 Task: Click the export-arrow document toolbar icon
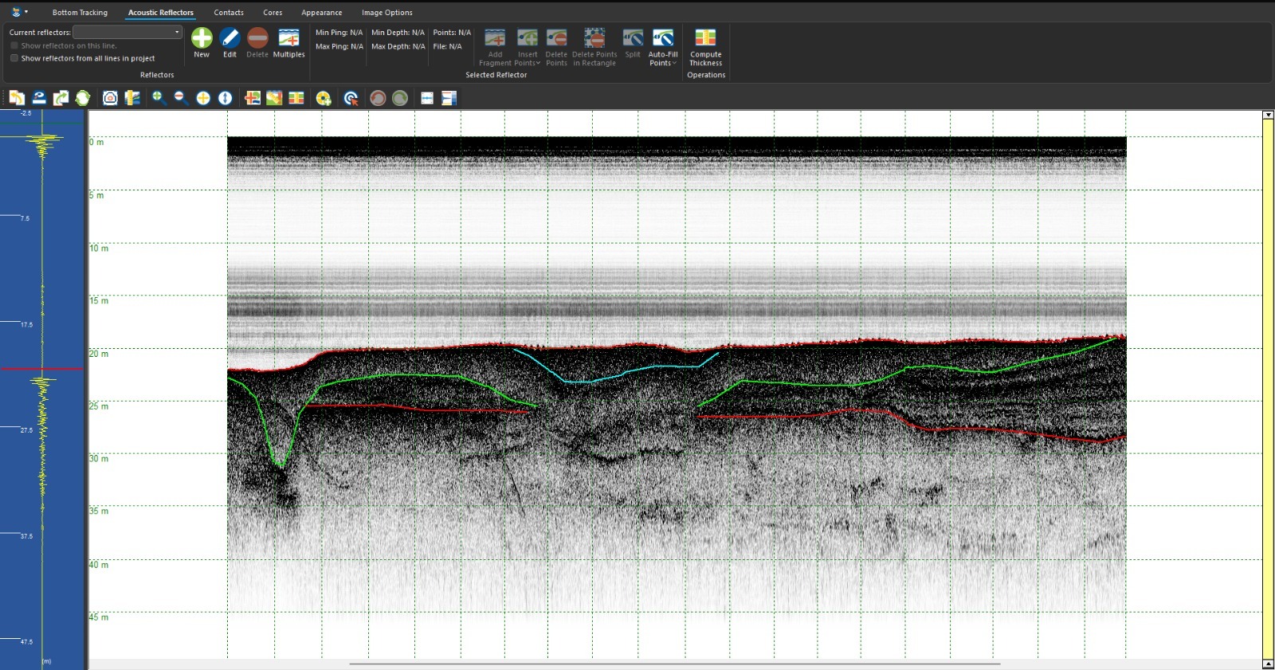(x=61, y=98)
